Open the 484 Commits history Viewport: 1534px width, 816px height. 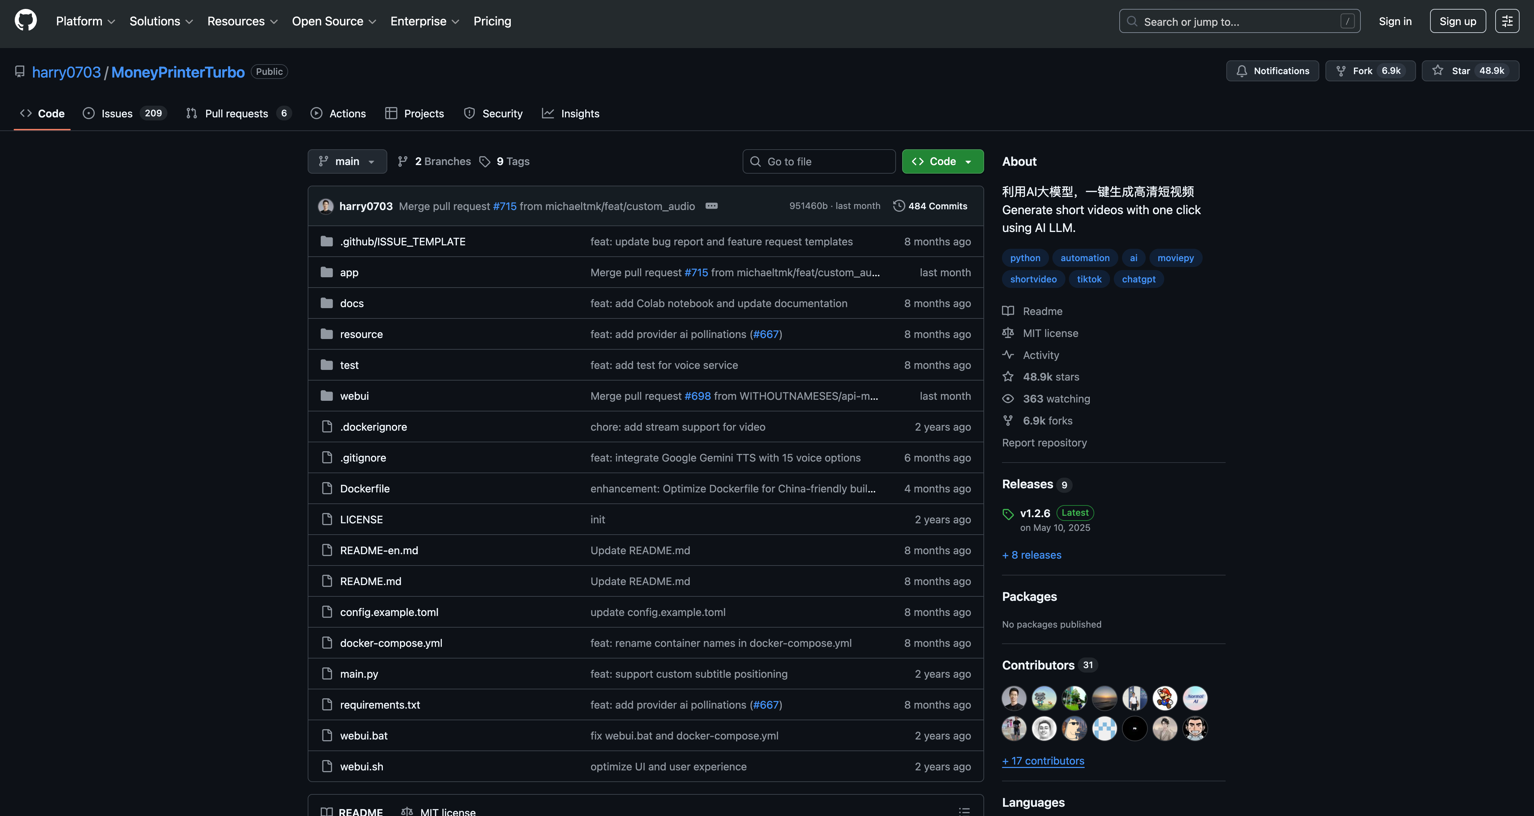pyautogui.click(x=930, y=206)
